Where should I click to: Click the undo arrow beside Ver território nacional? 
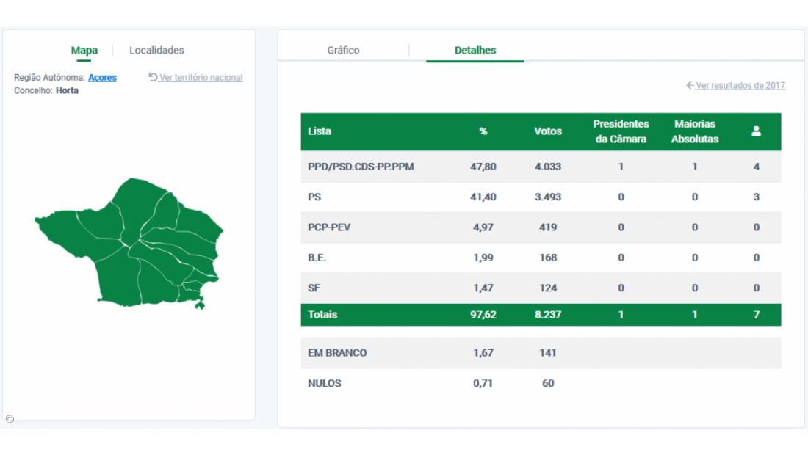pyautogui.click(x=153, y=78)
